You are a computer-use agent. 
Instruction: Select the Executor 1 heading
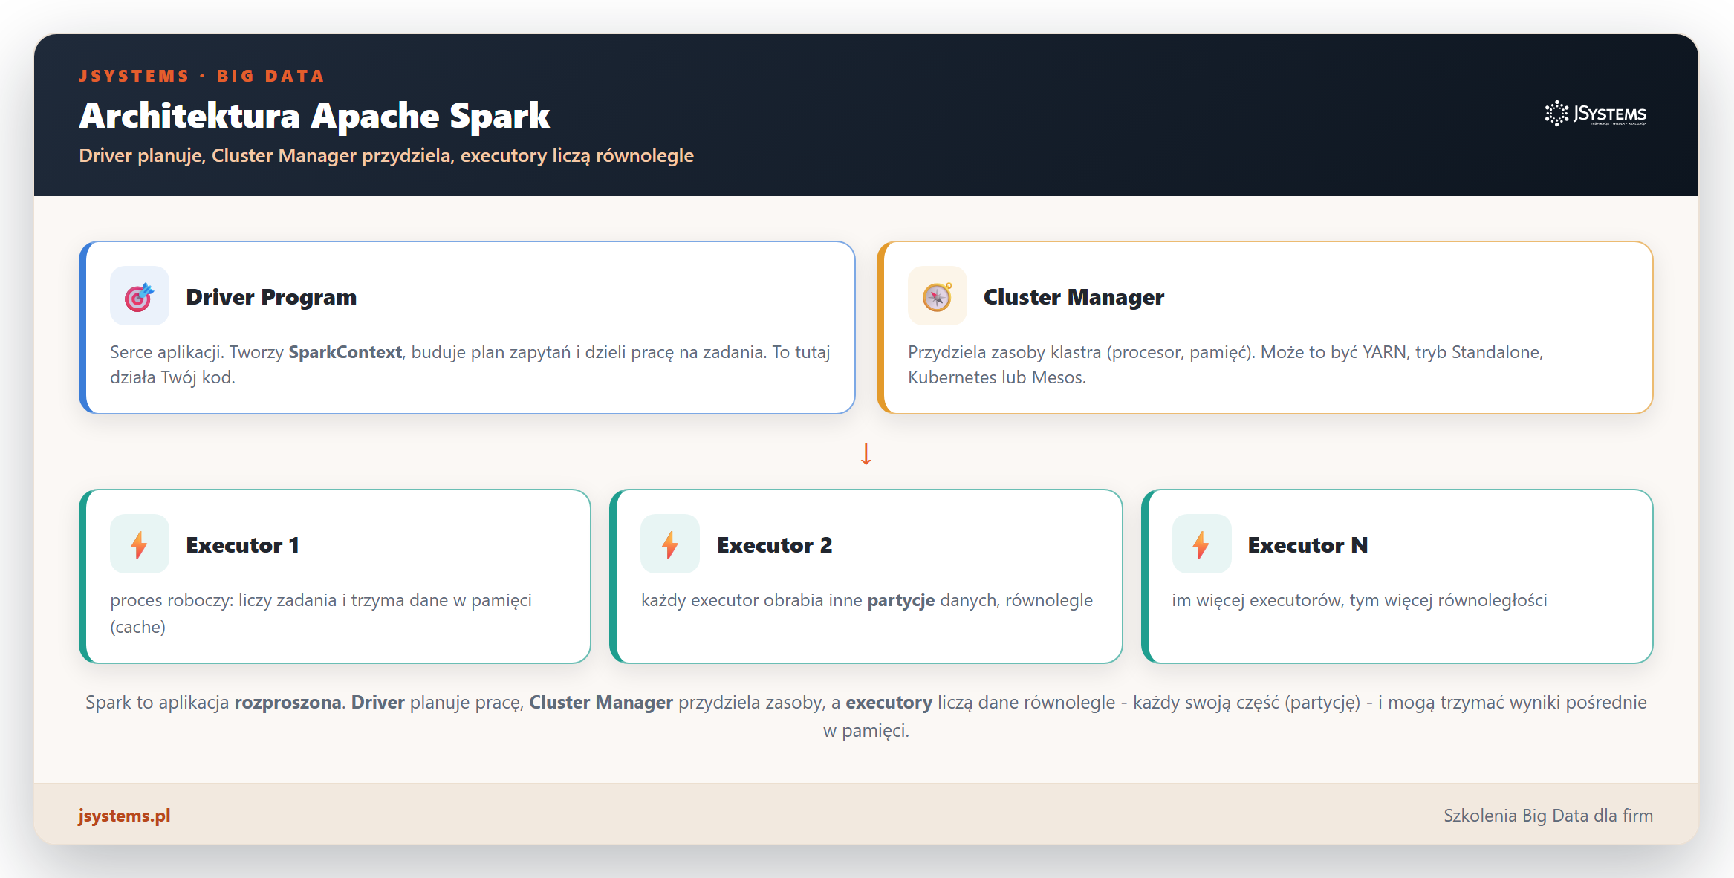click(x=242, y=545)
